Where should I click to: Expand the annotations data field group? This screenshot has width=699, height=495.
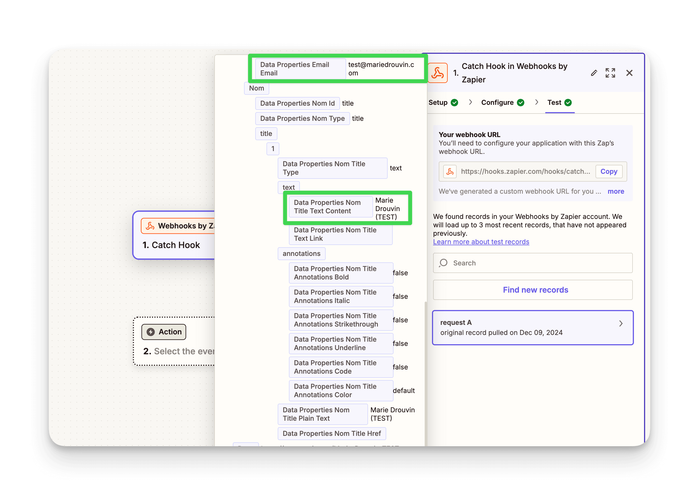click(x=301, y=253)
